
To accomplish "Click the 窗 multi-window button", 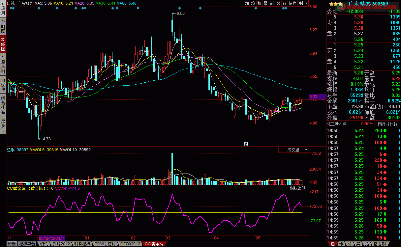I will 272,3.
